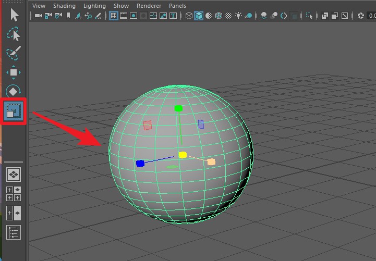
Task: Turn on Wireframe on Shaded
Action: pyautogui.click(x=219, y=16)
